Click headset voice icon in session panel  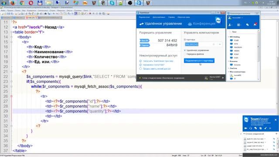pyautogui.click(x=251, y=128)
